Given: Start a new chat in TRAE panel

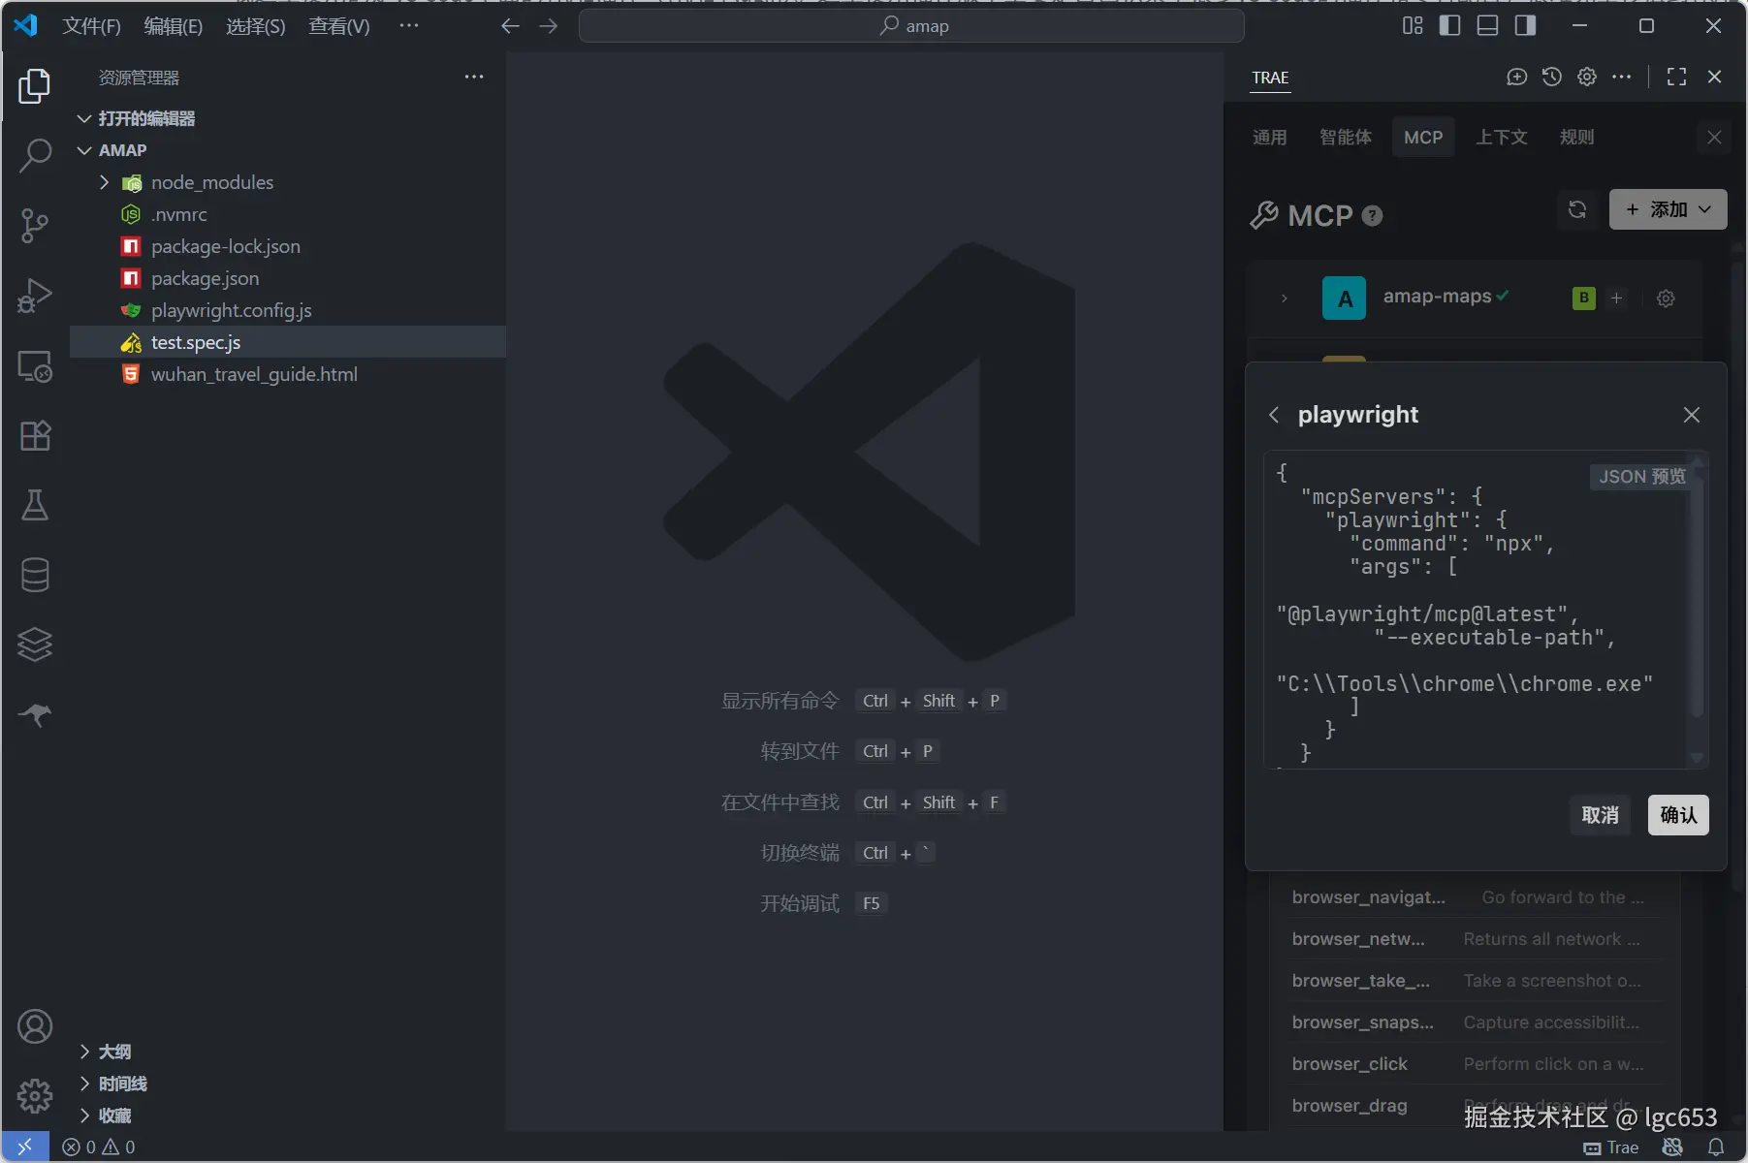Looking at the screenshot, I should [x=1516, y=77].
